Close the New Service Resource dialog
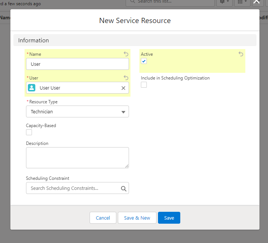Viewport: 268px width, 243px height. pos(256,2)
